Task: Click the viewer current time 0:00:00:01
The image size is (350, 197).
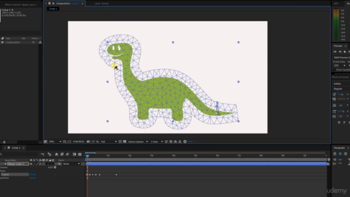Action: click(x=79, y=142)
